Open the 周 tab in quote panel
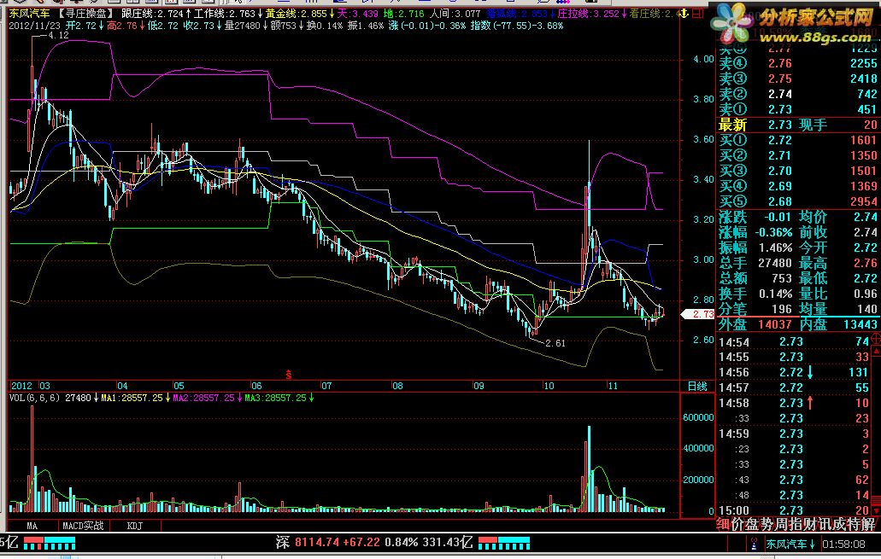The width and height of the screenshot is (881, 559). 782,524
